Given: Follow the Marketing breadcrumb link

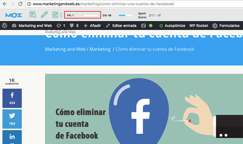Looking at the screenshot, I should (x=100, y=49).
